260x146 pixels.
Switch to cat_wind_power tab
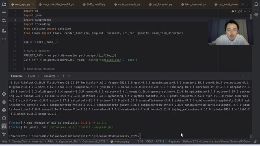(x=226, y=4)
